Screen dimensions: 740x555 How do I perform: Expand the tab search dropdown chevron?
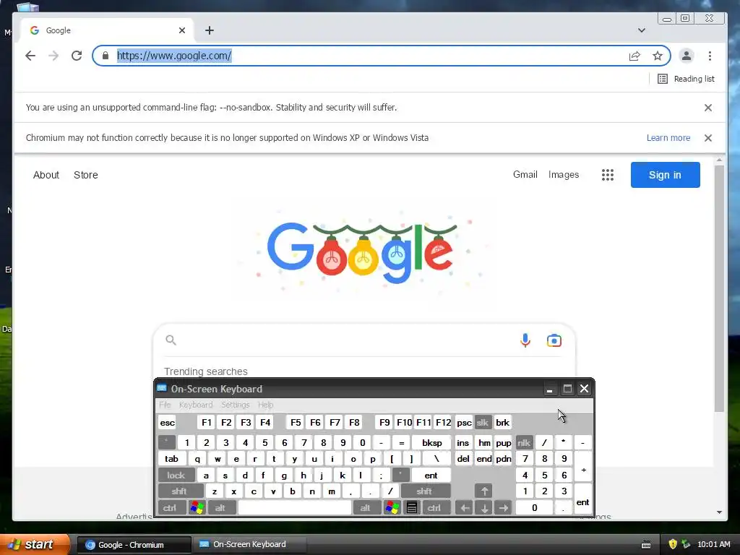click(642, 30)
